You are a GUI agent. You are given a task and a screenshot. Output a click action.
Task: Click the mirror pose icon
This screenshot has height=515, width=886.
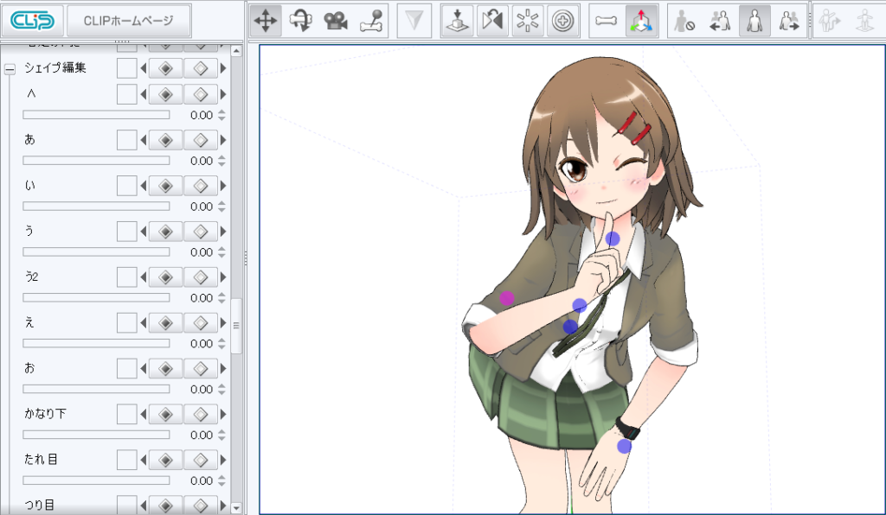tap(492, 19)
